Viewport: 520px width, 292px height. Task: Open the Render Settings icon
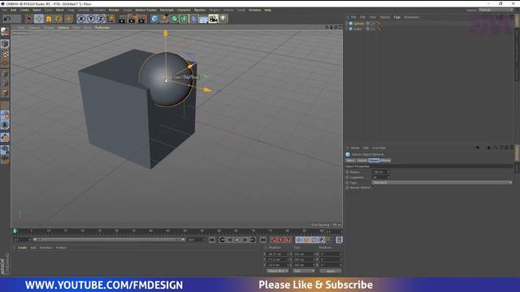coord(142,19)
